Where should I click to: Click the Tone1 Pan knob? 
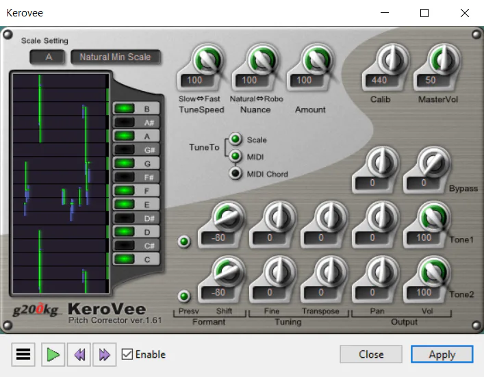[x=382, y=217]
